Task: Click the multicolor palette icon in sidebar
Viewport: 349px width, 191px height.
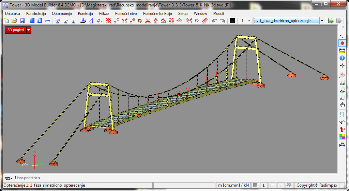Action: click(x=342, y=137)
